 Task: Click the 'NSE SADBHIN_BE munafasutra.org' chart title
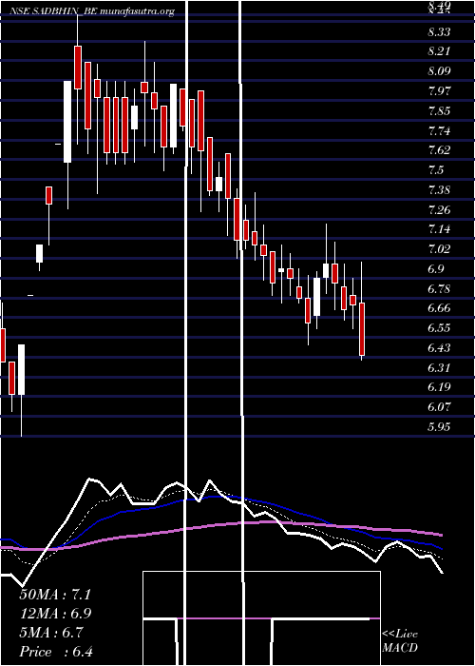pyautogui.click(x=92, y=11)
